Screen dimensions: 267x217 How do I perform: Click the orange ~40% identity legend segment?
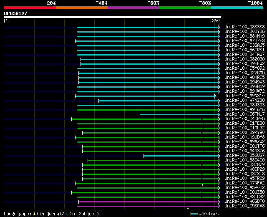(82, 8)
